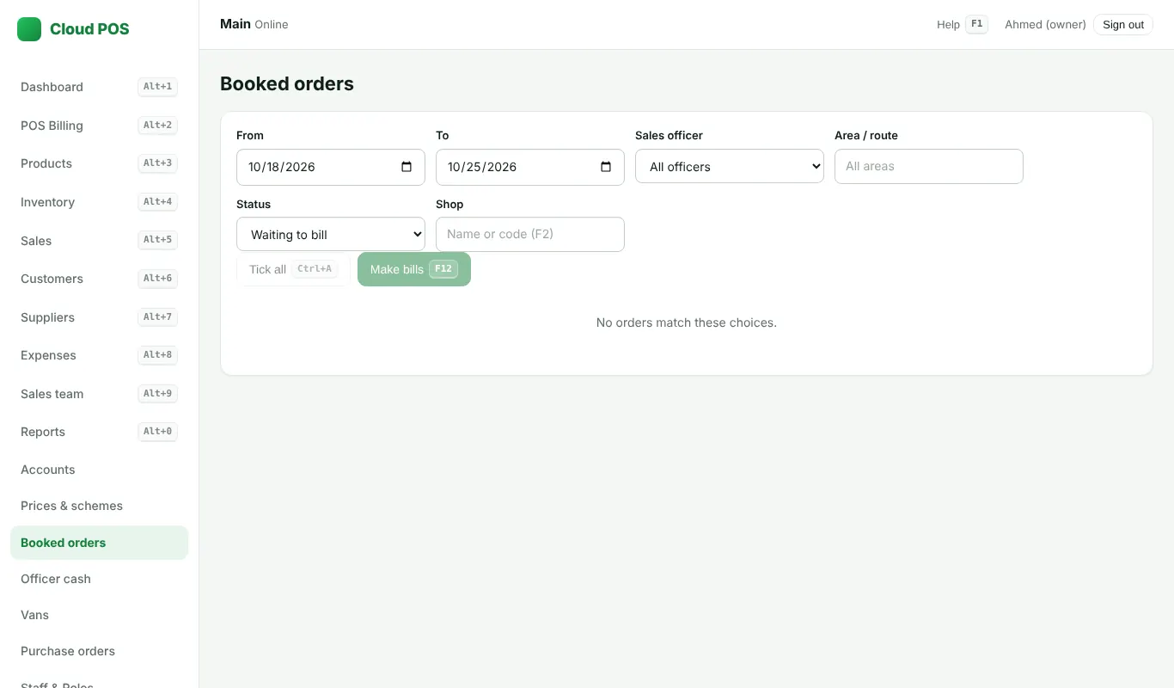Open Prices & schemes page
1174x688 pixels.
pos(99,506)
